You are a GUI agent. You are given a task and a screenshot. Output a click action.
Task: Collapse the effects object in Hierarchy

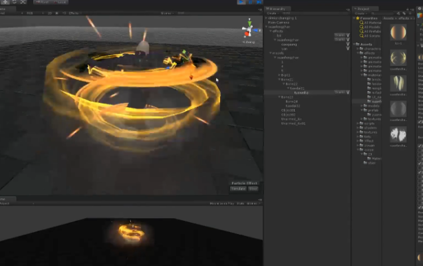[269, 31]
